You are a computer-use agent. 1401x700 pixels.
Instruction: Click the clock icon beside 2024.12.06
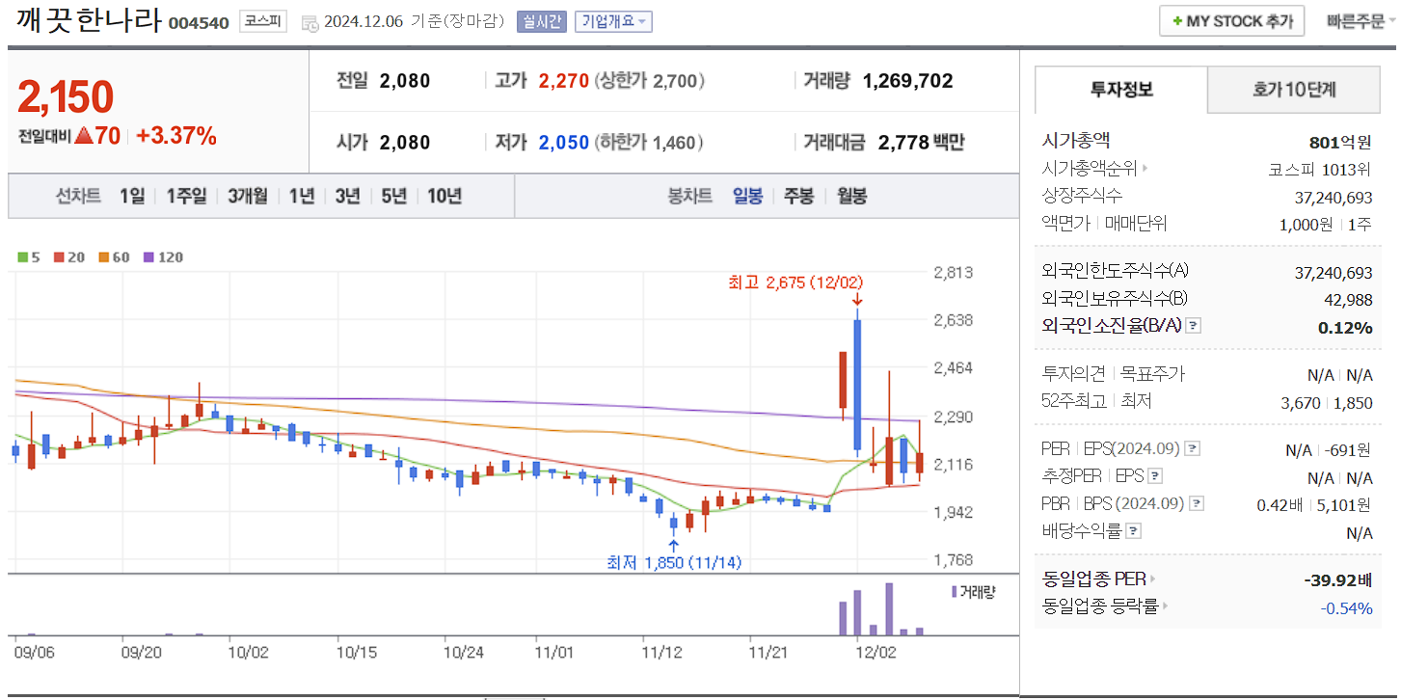[310, 22]
